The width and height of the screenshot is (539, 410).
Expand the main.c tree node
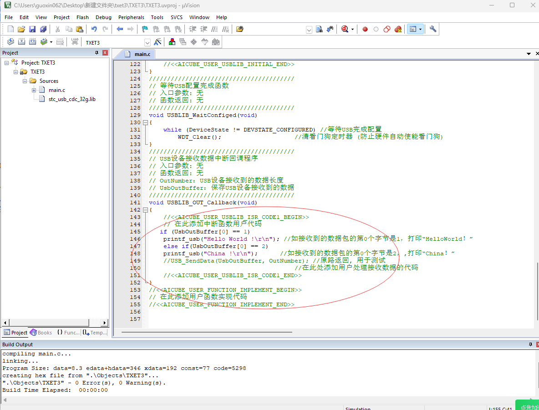34,91
